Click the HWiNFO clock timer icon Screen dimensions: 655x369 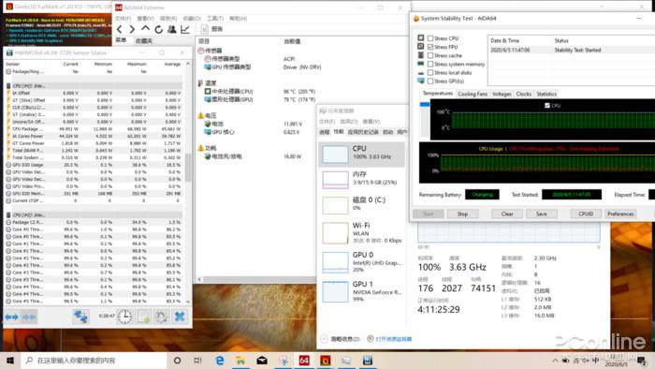124,317
